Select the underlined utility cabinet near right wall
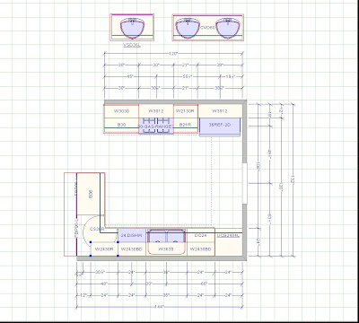The width and height of the screenshot is (359, 323). tap(229, 242)
